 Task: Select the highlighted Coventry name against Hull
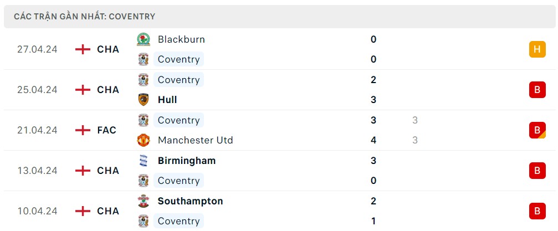178,80
